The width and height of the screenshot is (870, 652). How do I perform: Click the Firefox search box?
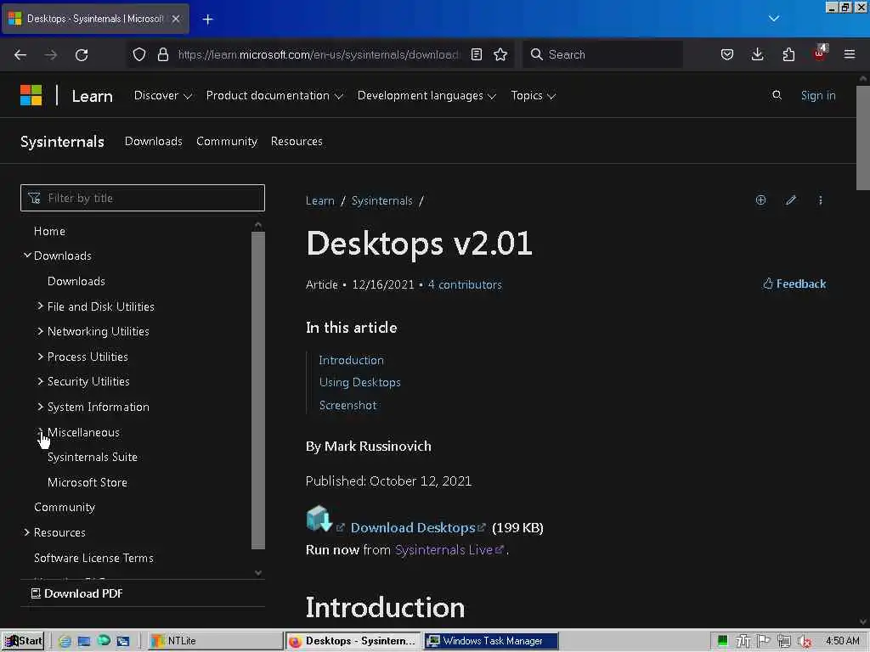602,54
